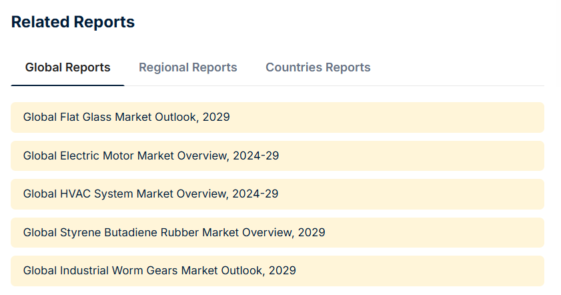The image size is (561, 295).
Task: Open the Countries Reports tab
Action: pyautogui.click(x=318, y=67)
